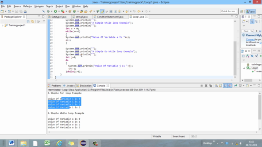Viewport: 262px width, 147px height.
Task: Toggle Show Whitespace Characters pilcrow icon
Action: (x=115, y=11)
